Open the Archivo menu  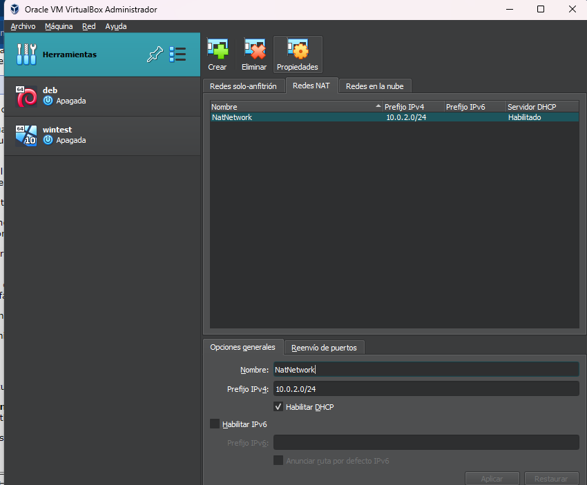[23, 26]
